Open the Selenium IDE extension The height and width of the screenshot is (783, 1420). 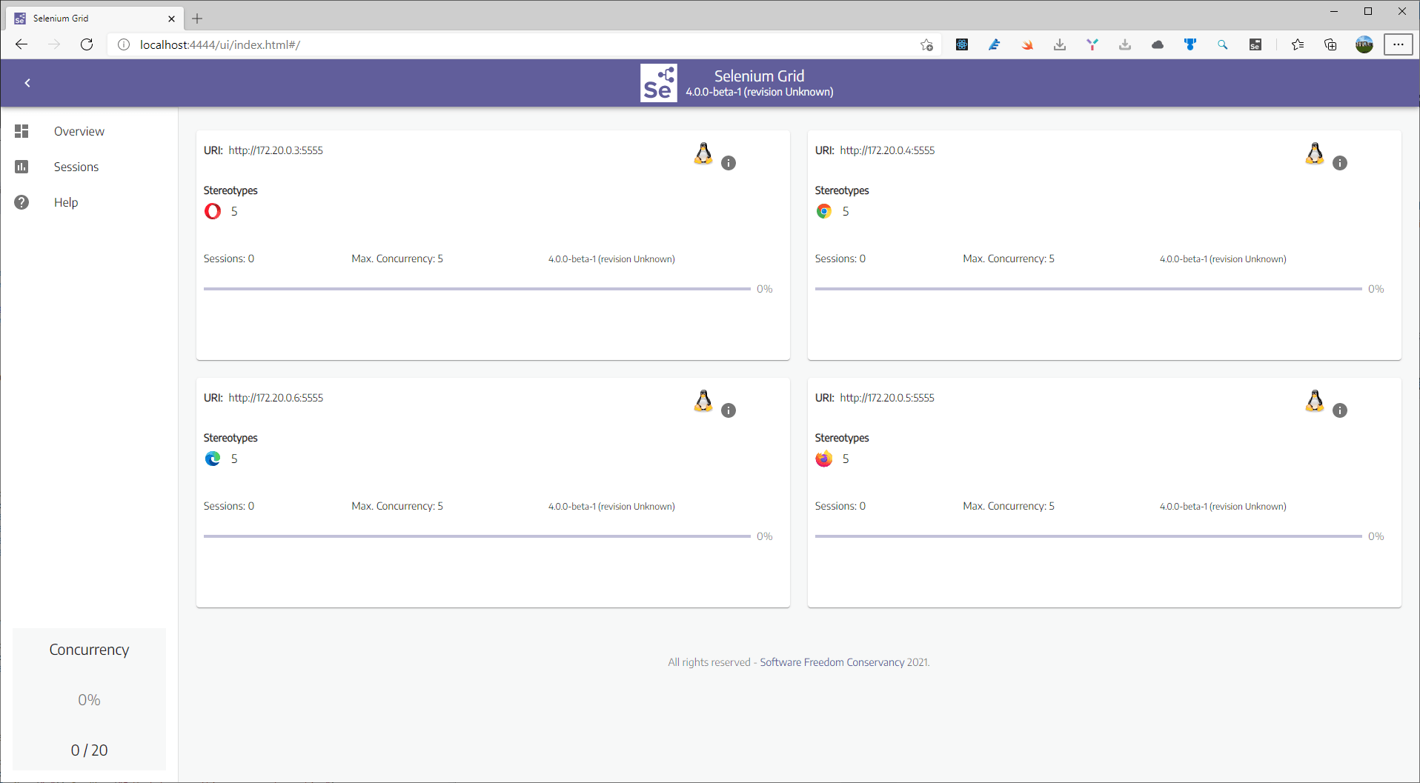pyautogui.click(x=1255, y=44)
